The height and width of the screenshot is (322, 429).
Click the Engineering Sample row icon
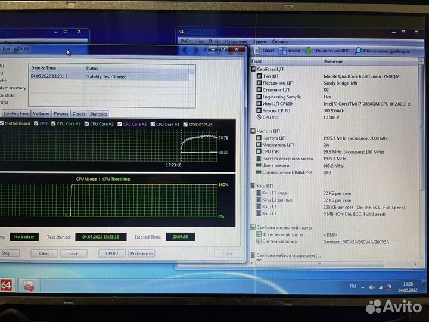tap(259, 97)
